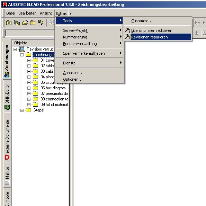Select the 05 circuit diagram tree folder
Image resolution: width=206 pixels, height=206 pixels.
47,82
